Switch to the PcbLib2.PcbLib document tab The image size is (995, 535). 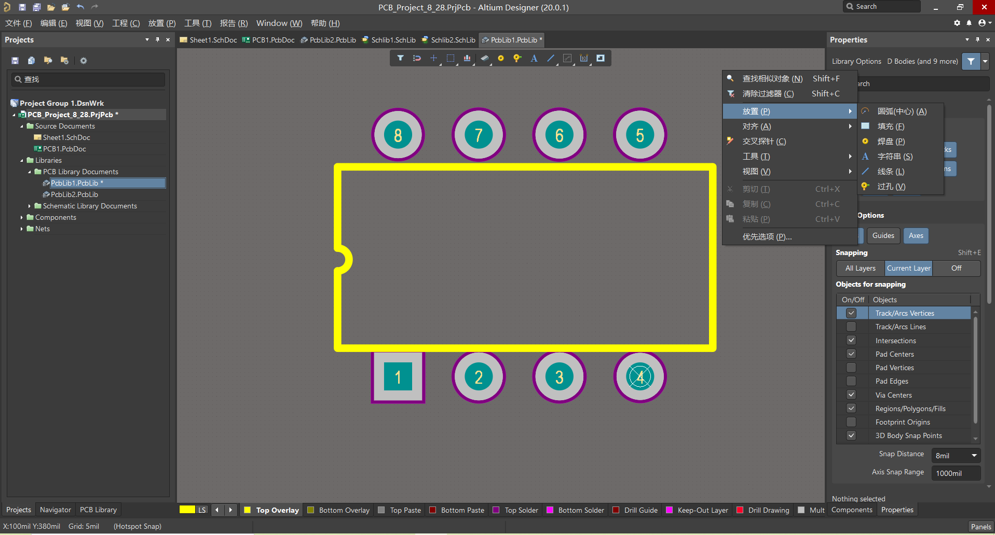[x=328, y=40]
